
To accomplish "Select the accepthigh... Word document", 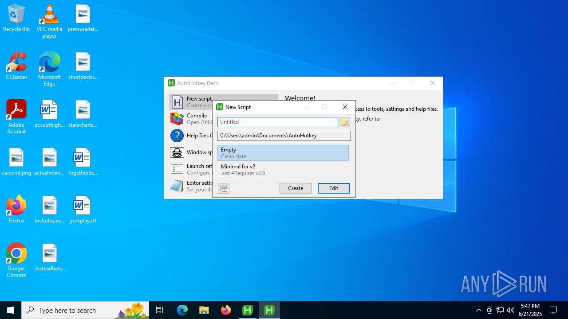I will click(x=49, y=114).
